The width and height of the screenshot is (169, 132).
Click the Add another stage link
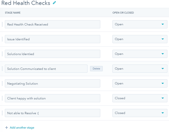(22, 128)
